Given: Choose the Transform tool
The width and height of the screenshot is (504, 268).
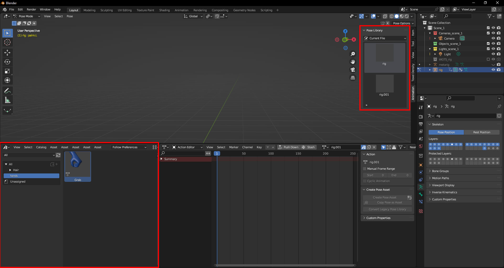Looking at the screenshot, I should click(x=7, y=80).
